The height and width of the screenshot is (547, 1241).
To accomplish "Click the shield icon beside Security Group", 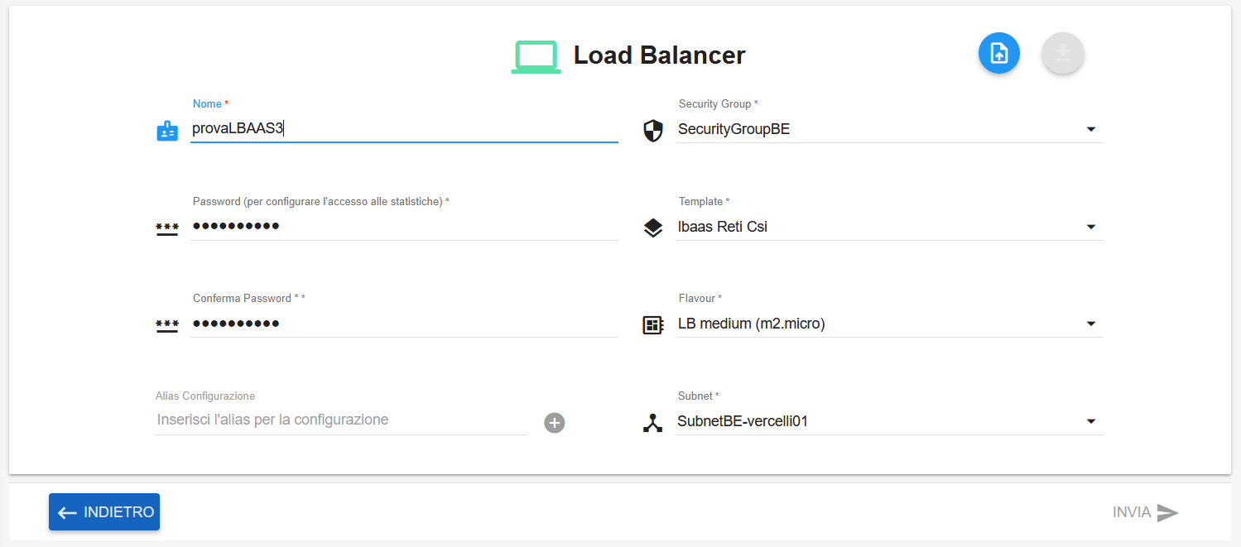I will click(653, 131).
